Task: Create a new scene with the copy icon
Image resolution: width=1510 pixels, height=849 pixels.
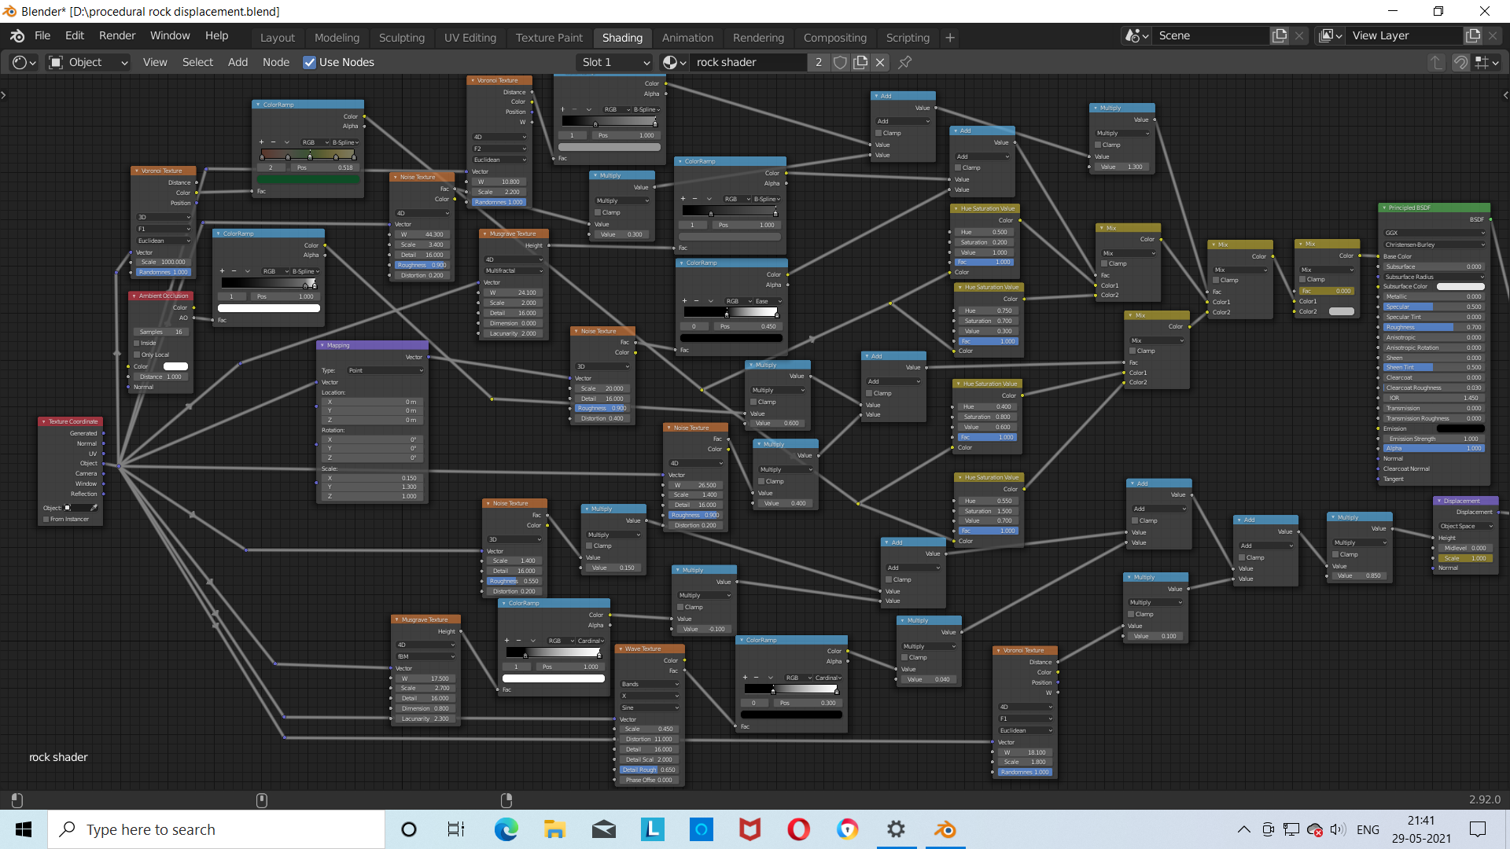Action: 1280,35
